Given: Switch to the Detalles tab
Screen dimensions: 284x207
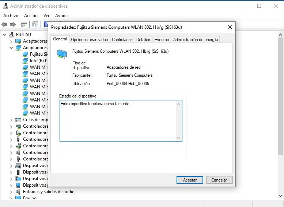Looking at the screenshot, I should [x=143, y=40].
